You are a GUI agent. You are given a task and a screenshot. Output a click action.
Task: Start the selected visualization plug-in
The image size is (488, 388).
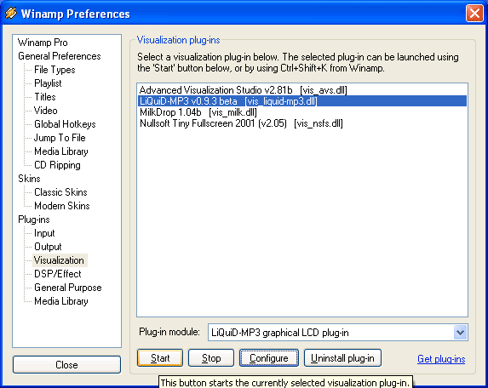coord(160,358)
